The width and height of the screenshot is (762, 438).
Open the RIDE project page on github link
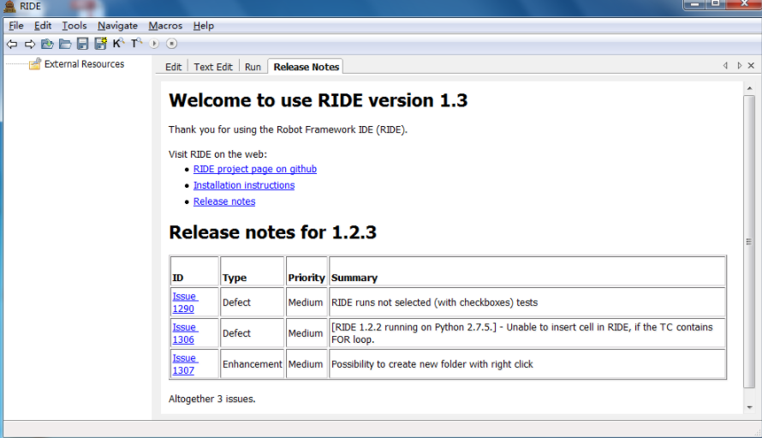point(254,169)
